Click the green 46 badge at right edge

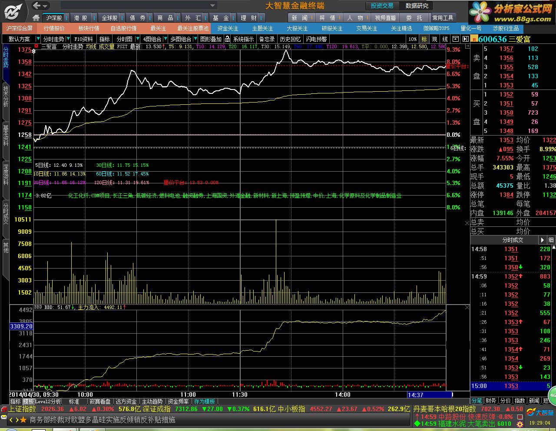553,395
